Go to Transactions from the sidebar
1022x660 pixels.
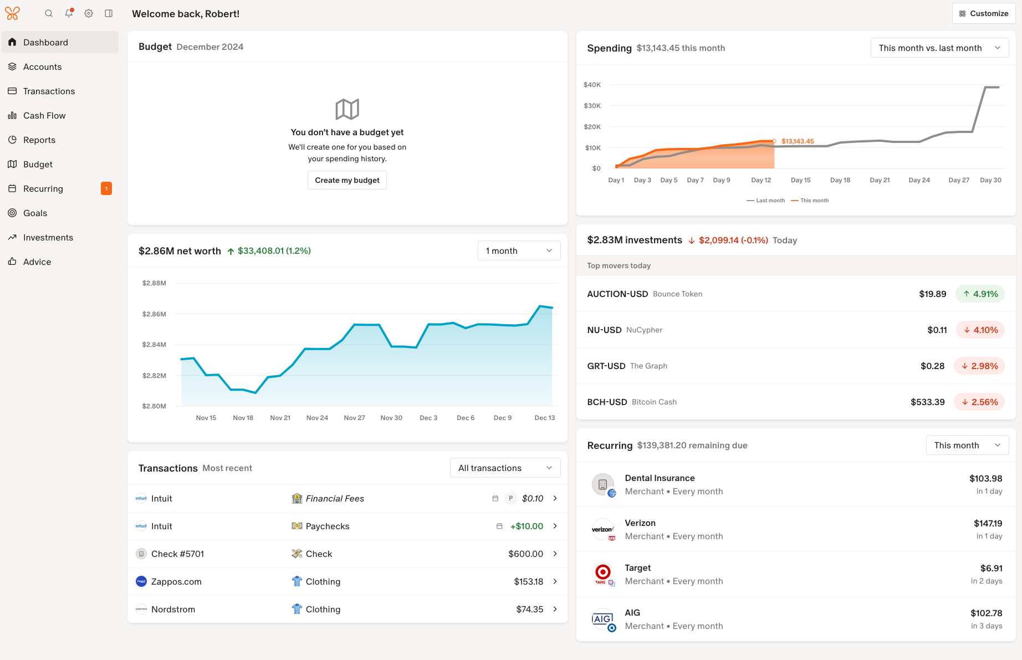click(49, 91)
